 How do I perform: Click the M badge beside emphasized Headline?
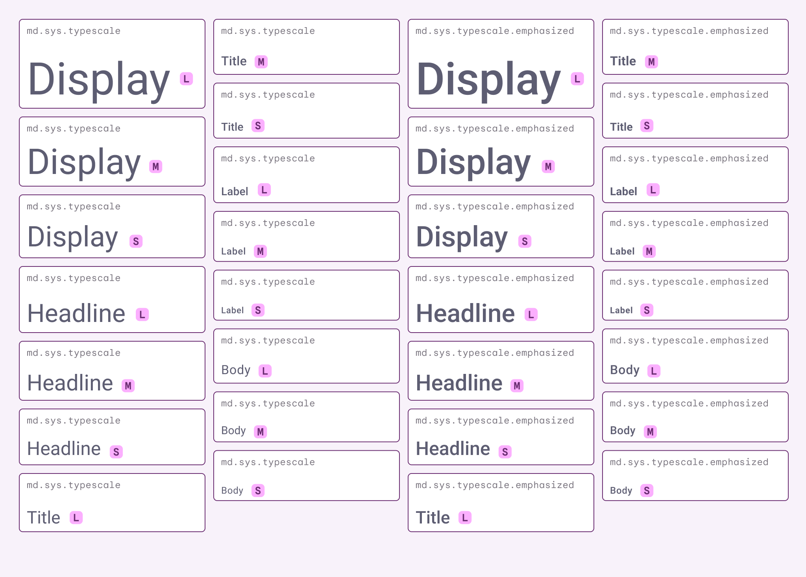click(517, 386)
